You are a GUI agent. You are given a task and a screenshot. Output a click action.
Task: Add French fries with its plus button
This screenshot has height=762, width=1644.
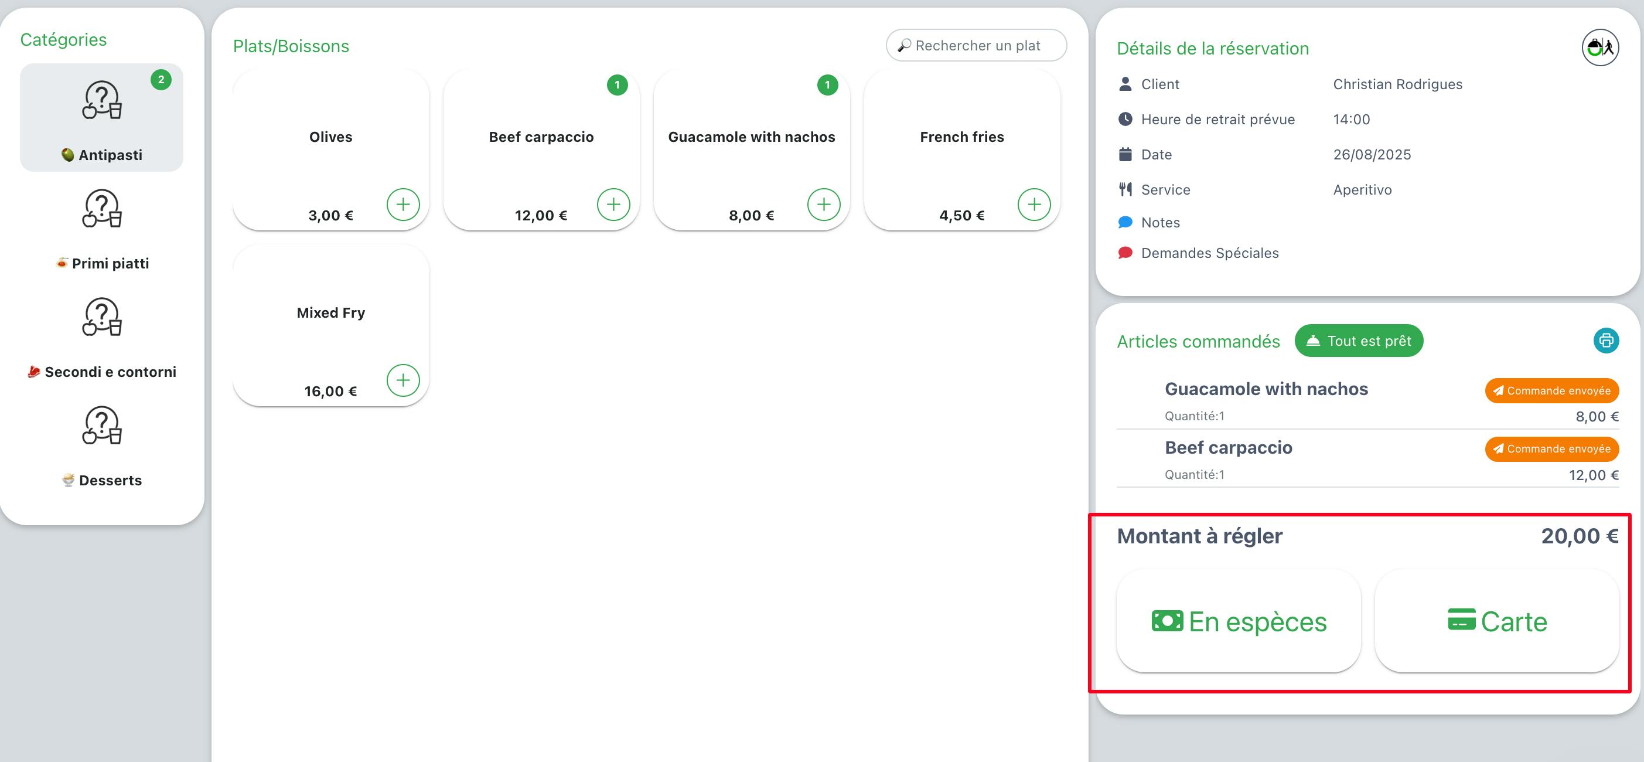[1034, 205]
